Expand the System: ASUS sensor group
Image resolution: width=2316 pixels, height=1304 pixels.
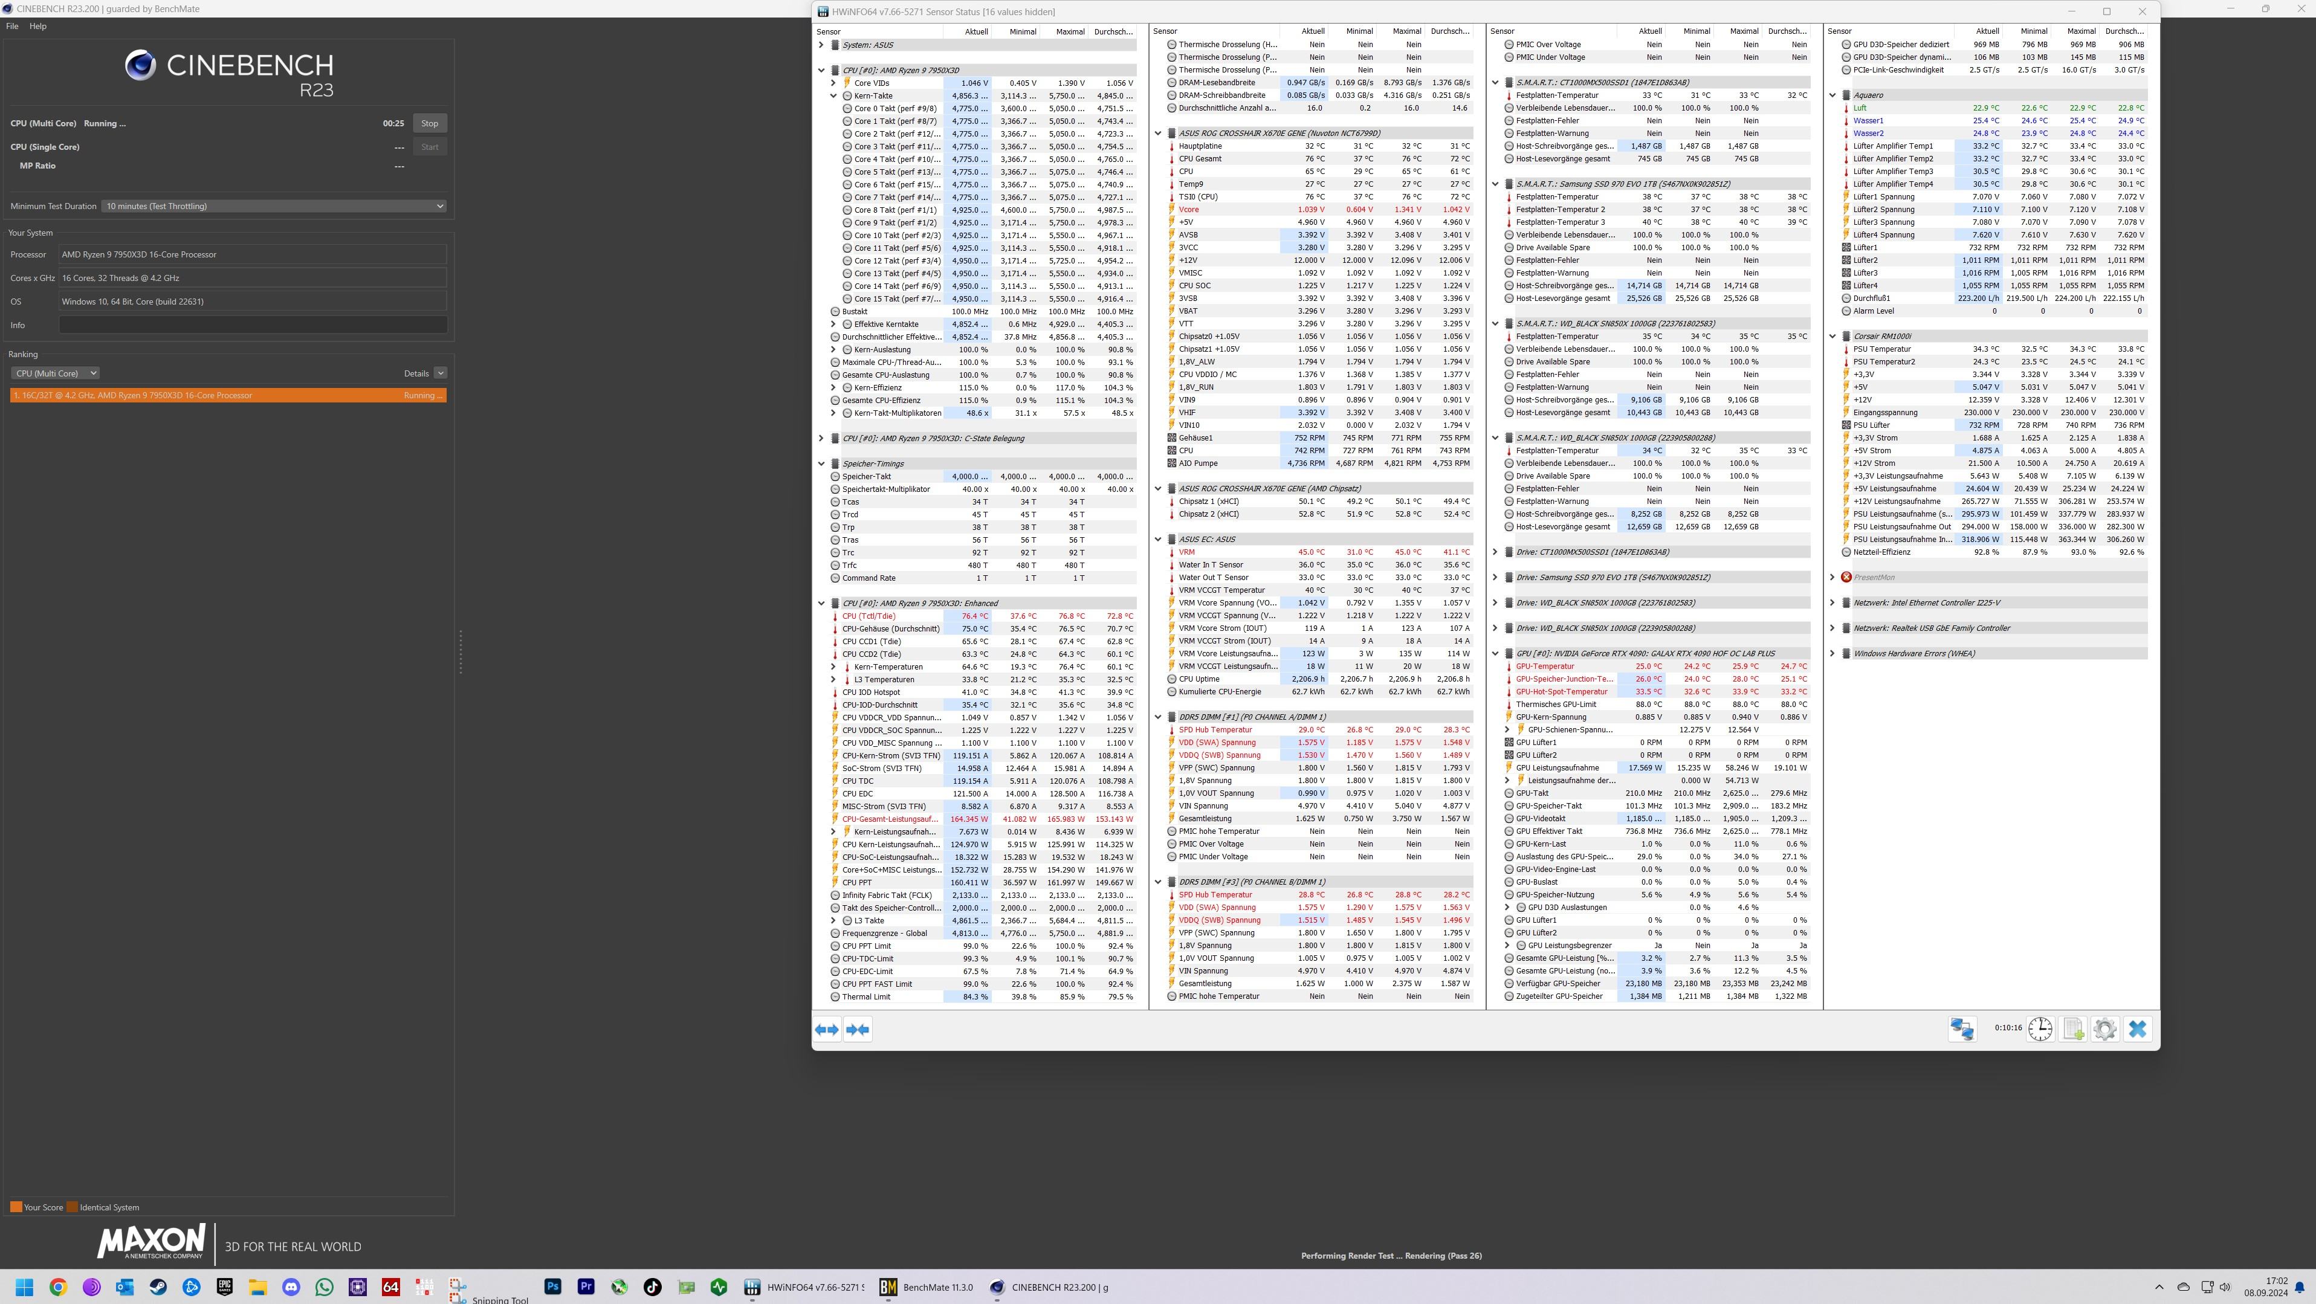821,45
